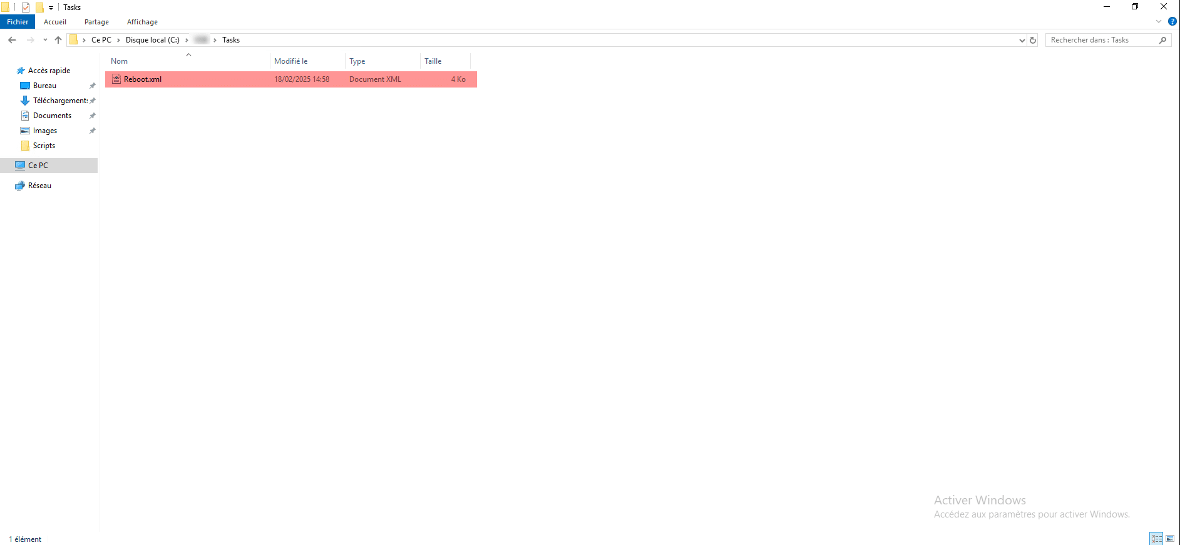Refresh the Tasks folder view
Screen dimensions: 1180x545
pos(1033,40)
